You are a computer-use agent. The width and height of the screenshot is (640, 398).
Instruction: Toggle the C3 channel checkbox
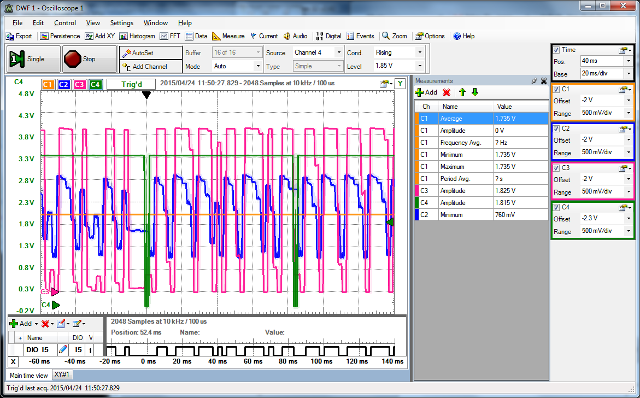(x=556, y=168)
